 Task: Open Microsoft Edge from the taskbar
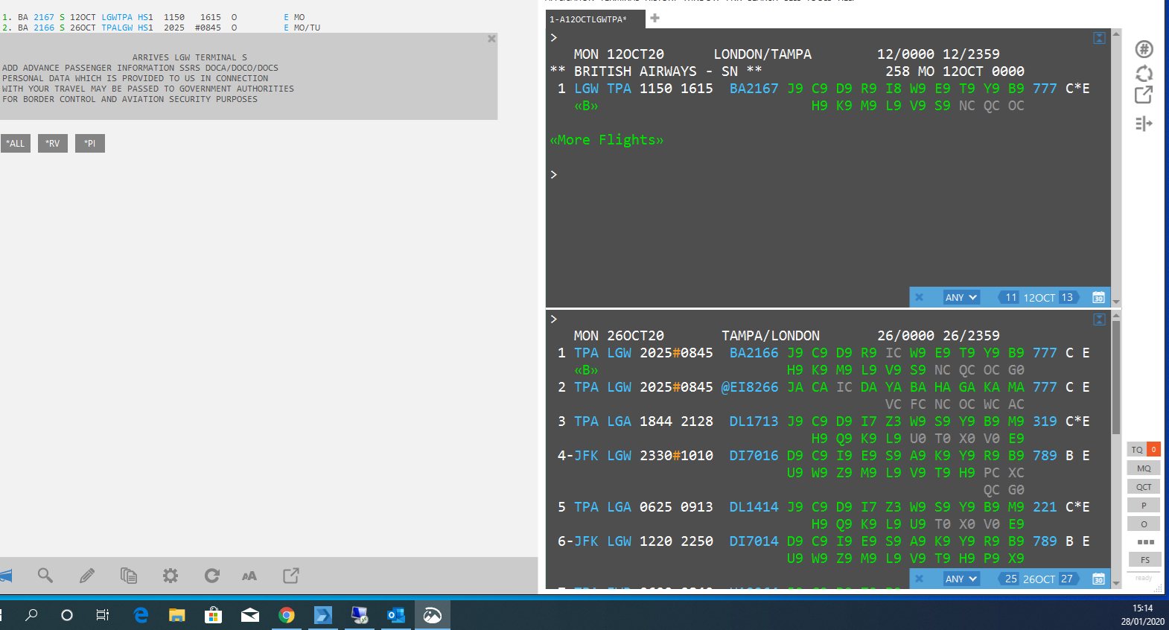click(x=141, y=615)
